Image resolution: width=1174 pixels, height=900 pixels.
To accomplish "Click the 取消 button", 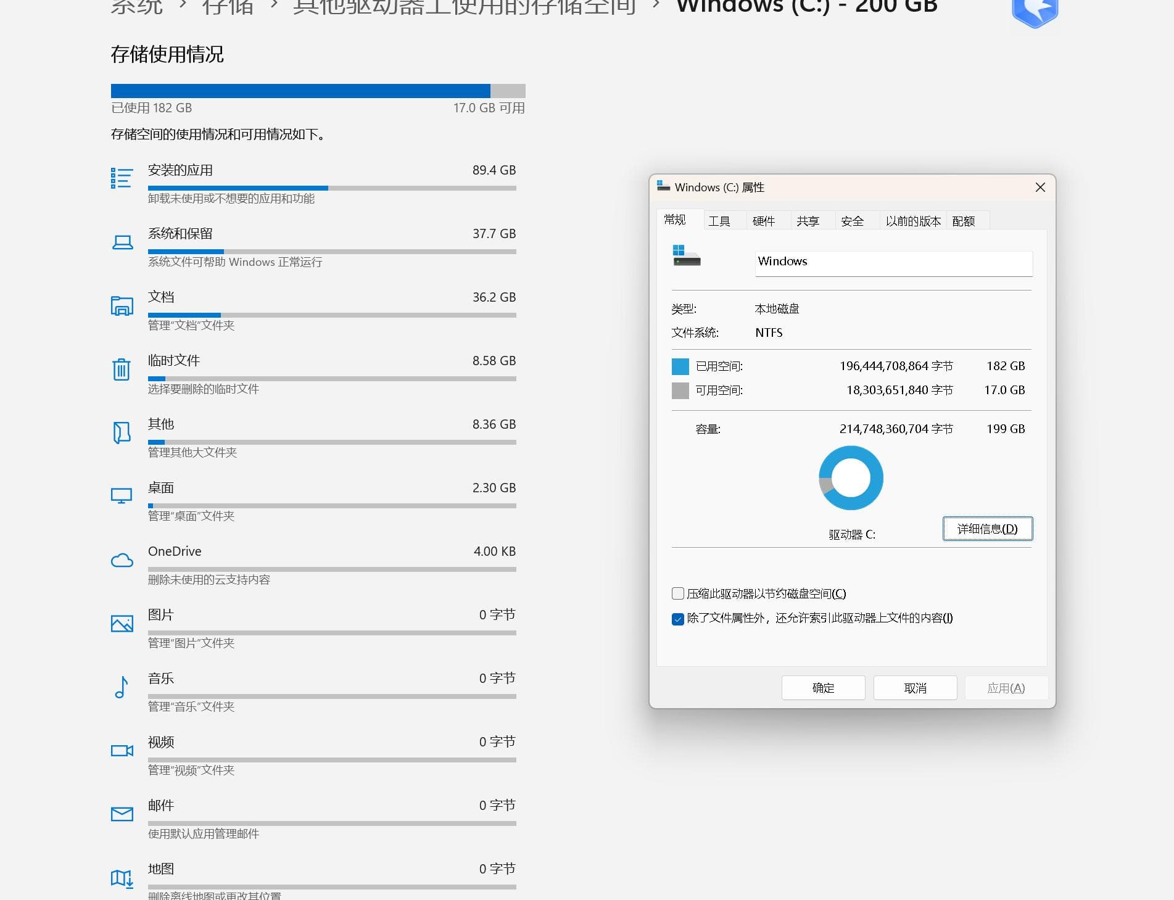I will pos(915,688).
